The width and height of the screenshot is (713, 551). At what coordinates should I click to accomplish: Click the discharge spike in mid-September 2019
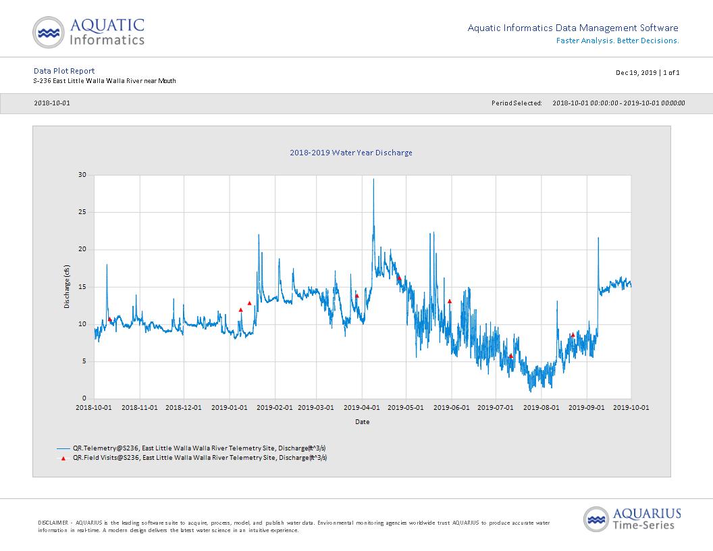[x=598, y=239]
